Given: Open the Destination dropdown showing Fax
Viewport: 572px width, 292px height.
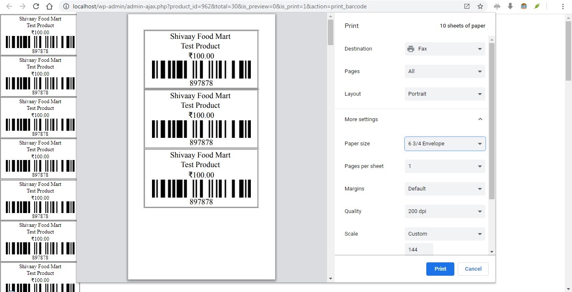Looking at the screenshot, I should click(445, 49).
